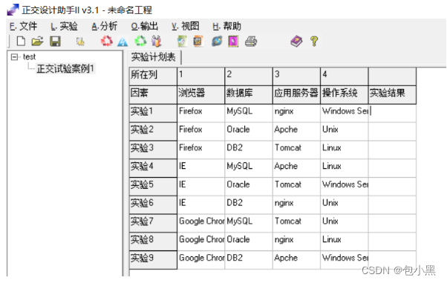Click the 实验结果 input cell for 实验1
This screenshot has height=283, width=447.
pos(392,113)
